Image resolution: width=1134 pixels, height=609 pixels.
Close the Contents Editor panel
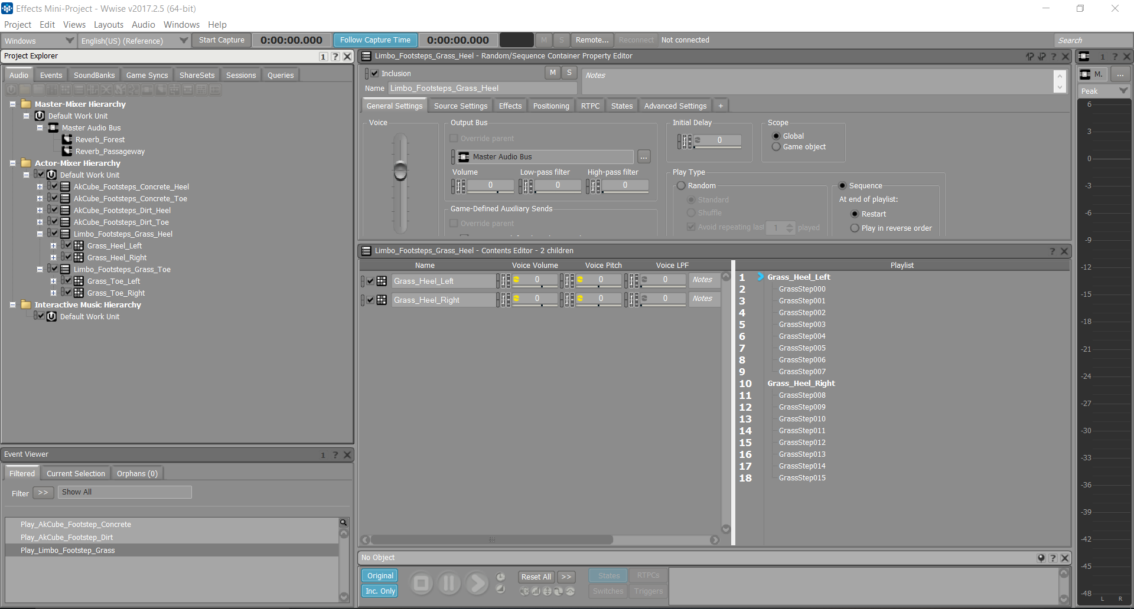(1064, 251)
